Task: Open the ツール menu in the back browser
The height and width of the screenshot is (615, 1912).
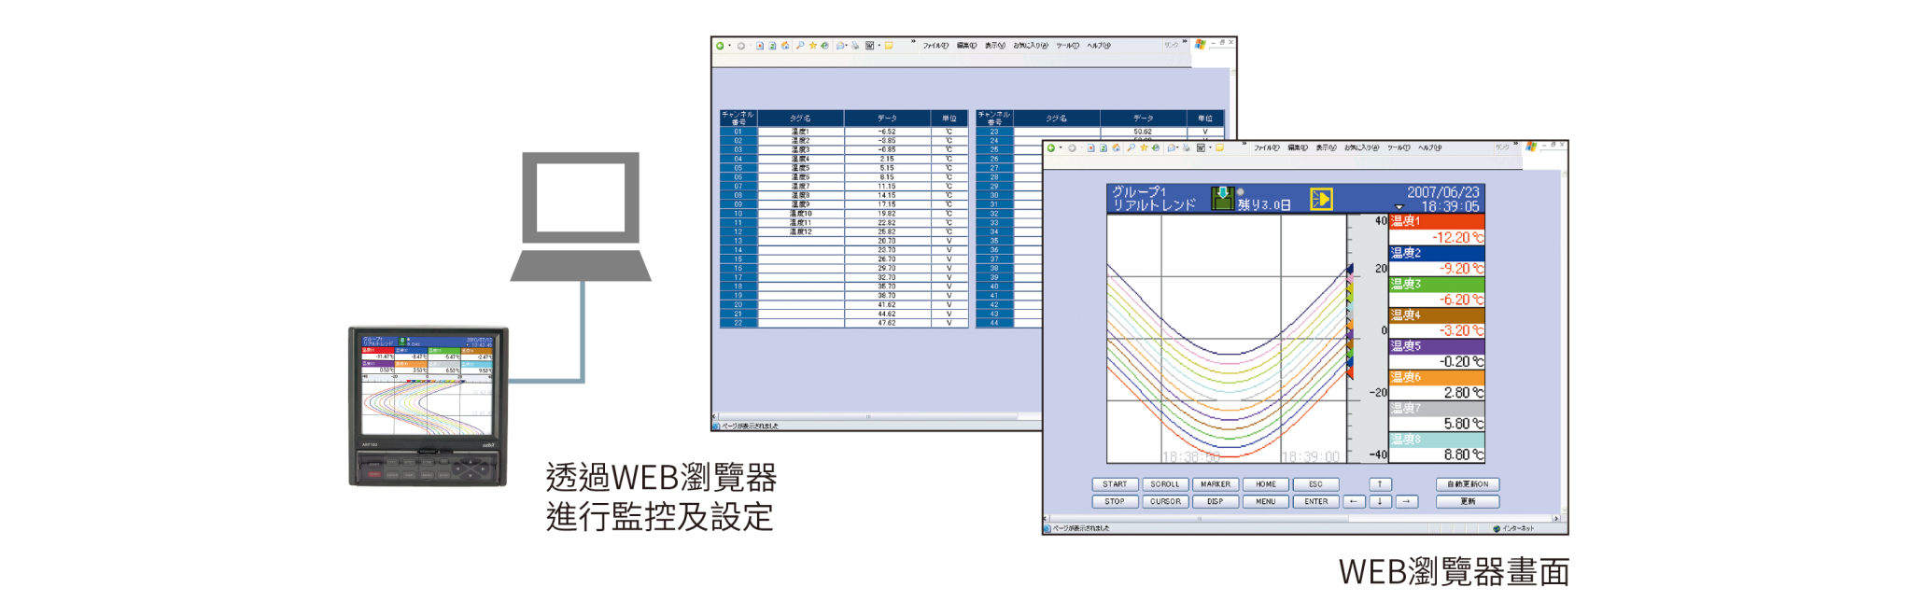Action: pyautogui.click(x=1067, y=45)
